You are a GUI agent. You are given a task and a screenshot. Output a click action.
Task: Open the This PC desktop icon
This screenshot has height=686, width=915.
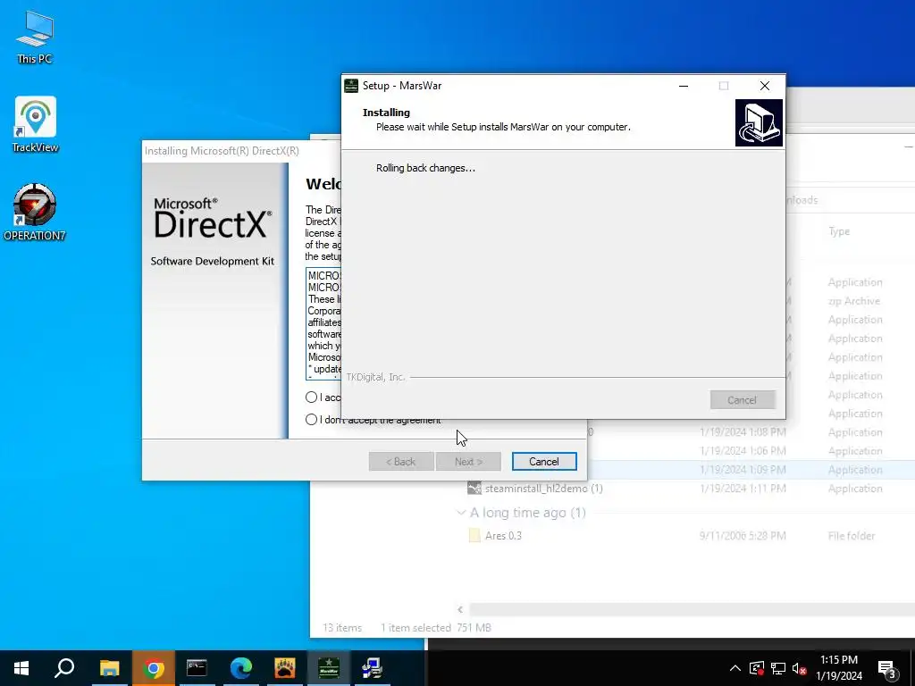[35, 38]
